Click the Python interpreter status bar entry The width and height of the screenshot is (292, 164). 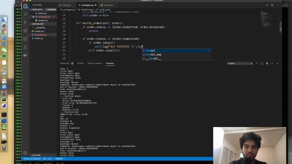point(32,159)
